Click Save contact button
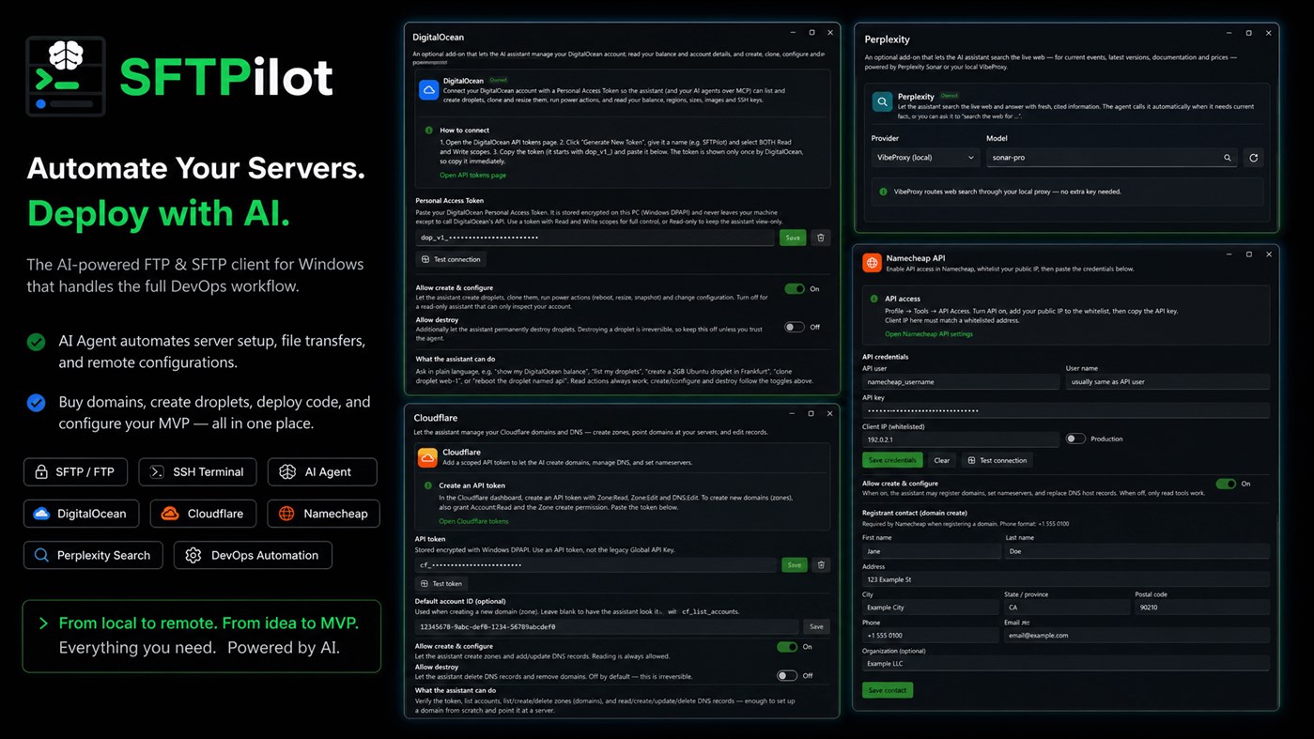Image resolution: width=1314 pixels, height=739 pixels. 888,690
